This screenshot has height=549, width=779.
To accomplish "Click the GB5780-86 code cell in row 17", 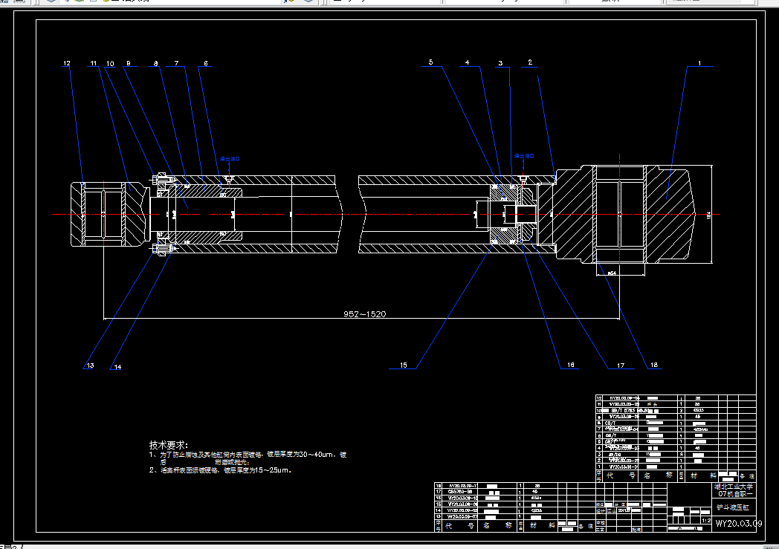I will tap(460, 492).
